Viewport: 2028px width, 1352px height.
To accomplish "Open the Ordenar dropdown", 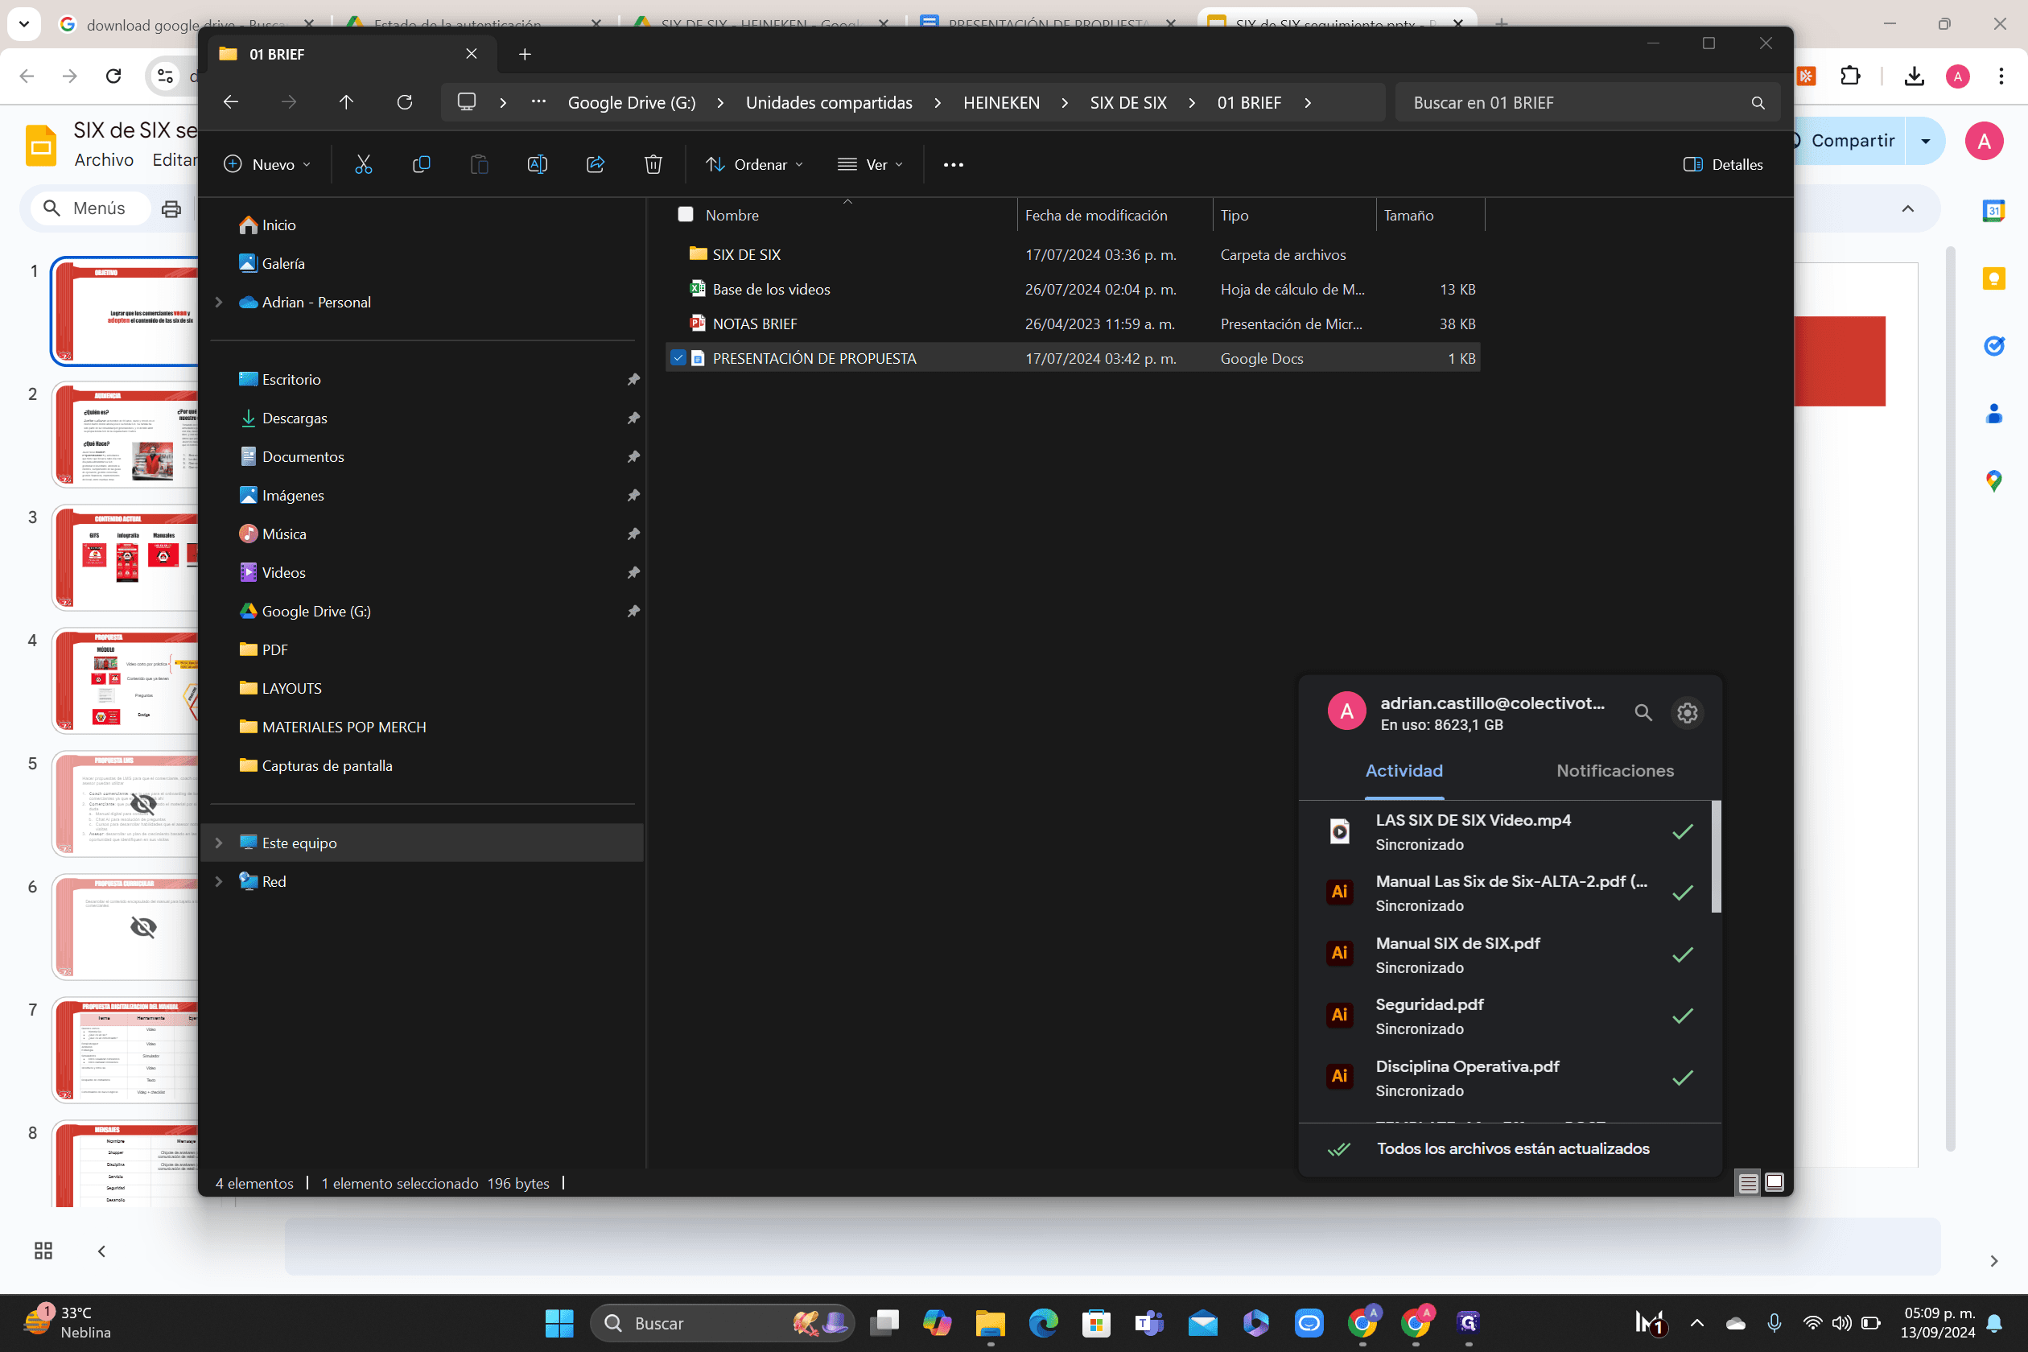I will [753, 164].
